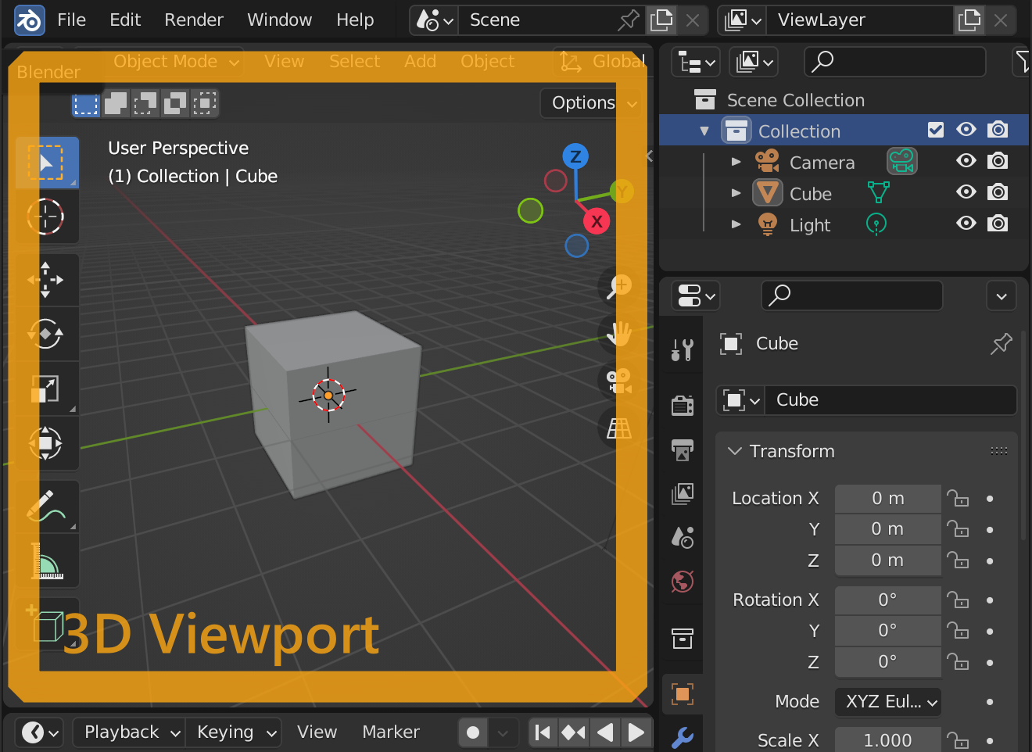Open the File menu
The width and height of the screenshot is (1032, 752).
(x=71, y=20)
